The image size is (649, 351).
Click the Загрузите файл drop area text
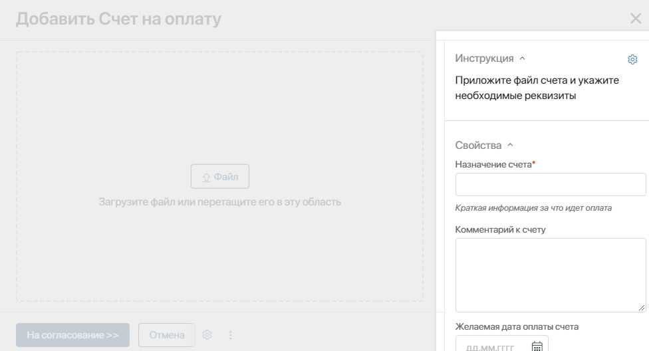click(220, 202)
